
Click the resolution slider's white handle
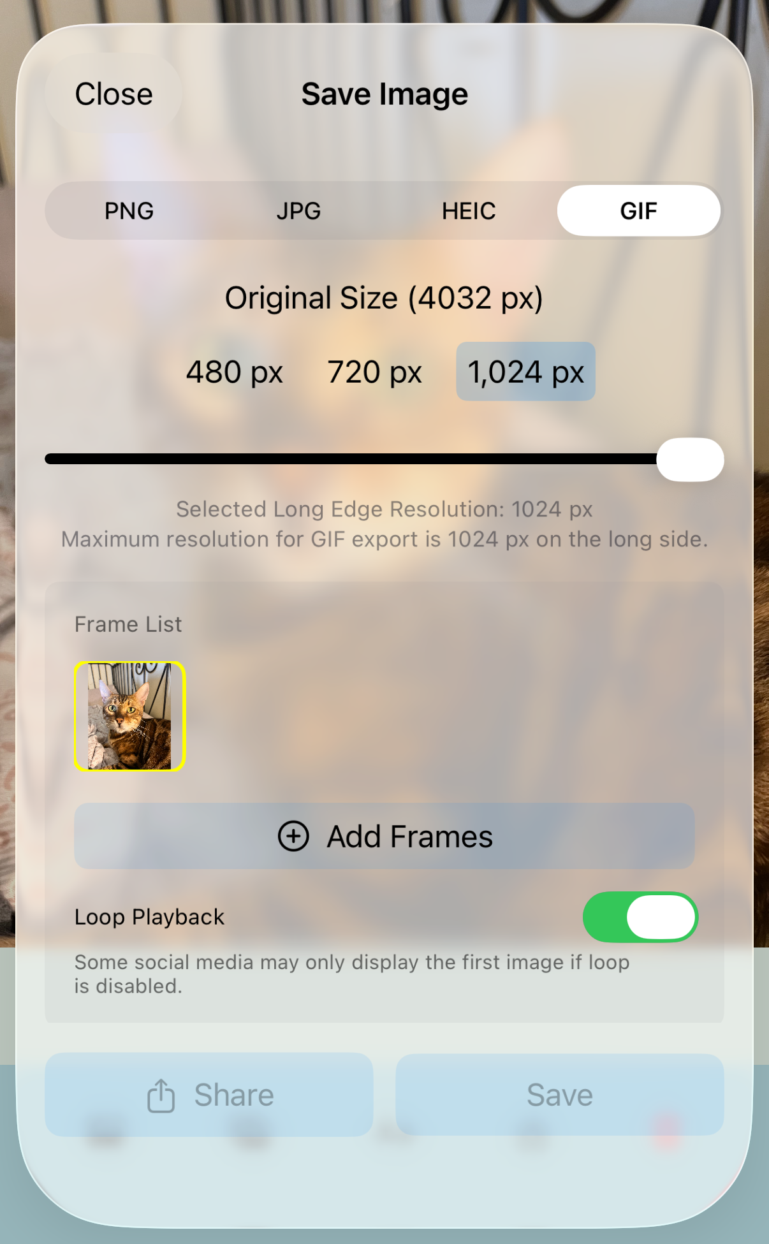690,459
